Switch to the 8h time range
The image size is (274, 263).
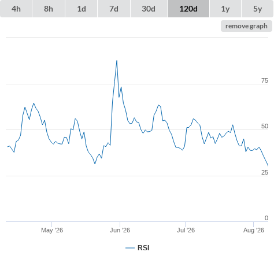49,9
